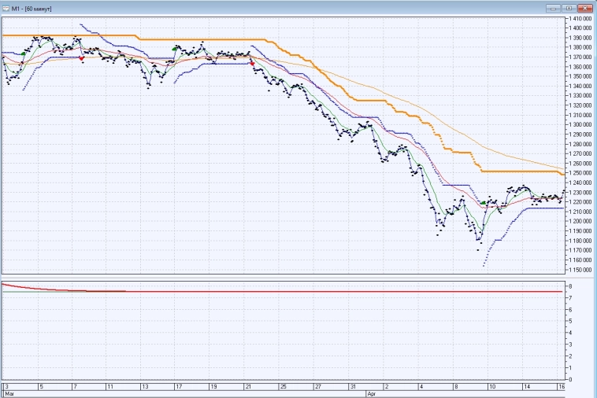This screenshot has width=597, height=398.
Task: Click the divider between chart and indicator panel
Action: click(x=284, y=278)
